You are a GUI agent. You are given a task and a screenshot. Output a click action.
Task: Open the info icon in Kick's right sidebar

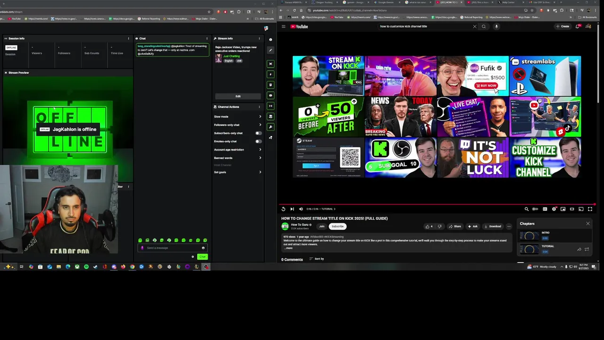tap(270, 40)
